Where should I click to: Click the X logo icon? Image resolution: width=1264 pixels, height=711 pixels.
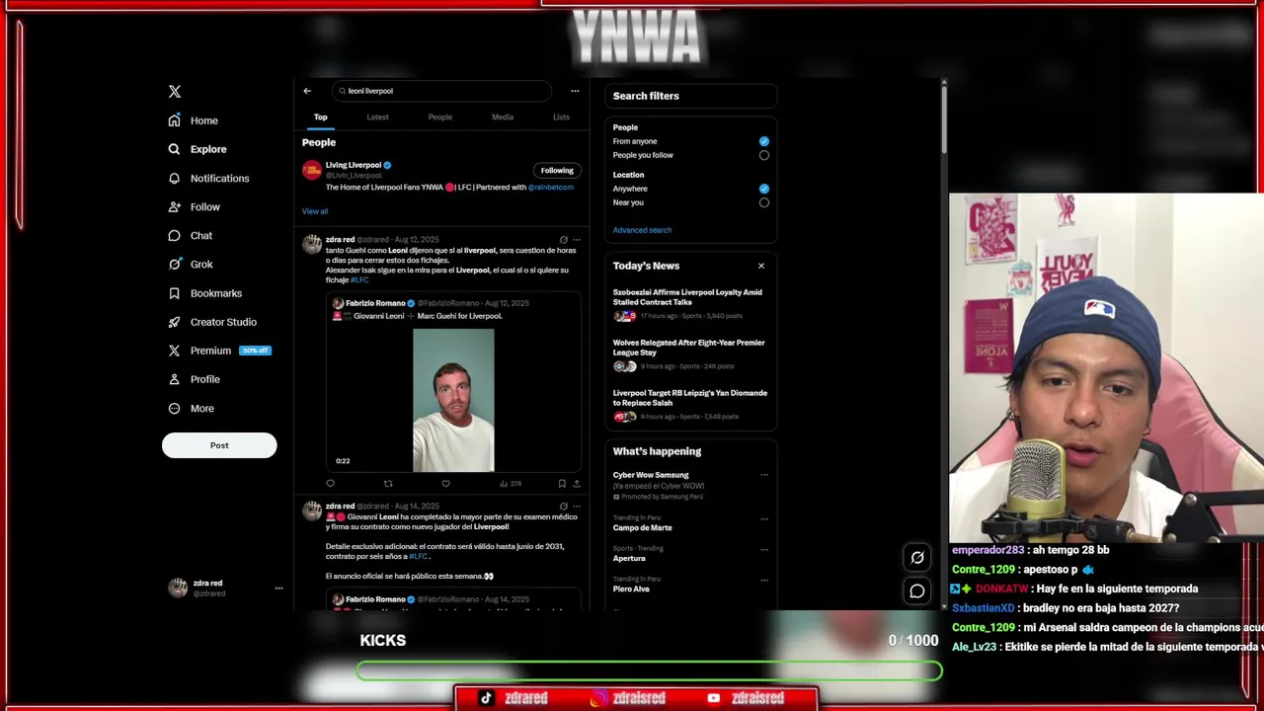click(175, 91)
